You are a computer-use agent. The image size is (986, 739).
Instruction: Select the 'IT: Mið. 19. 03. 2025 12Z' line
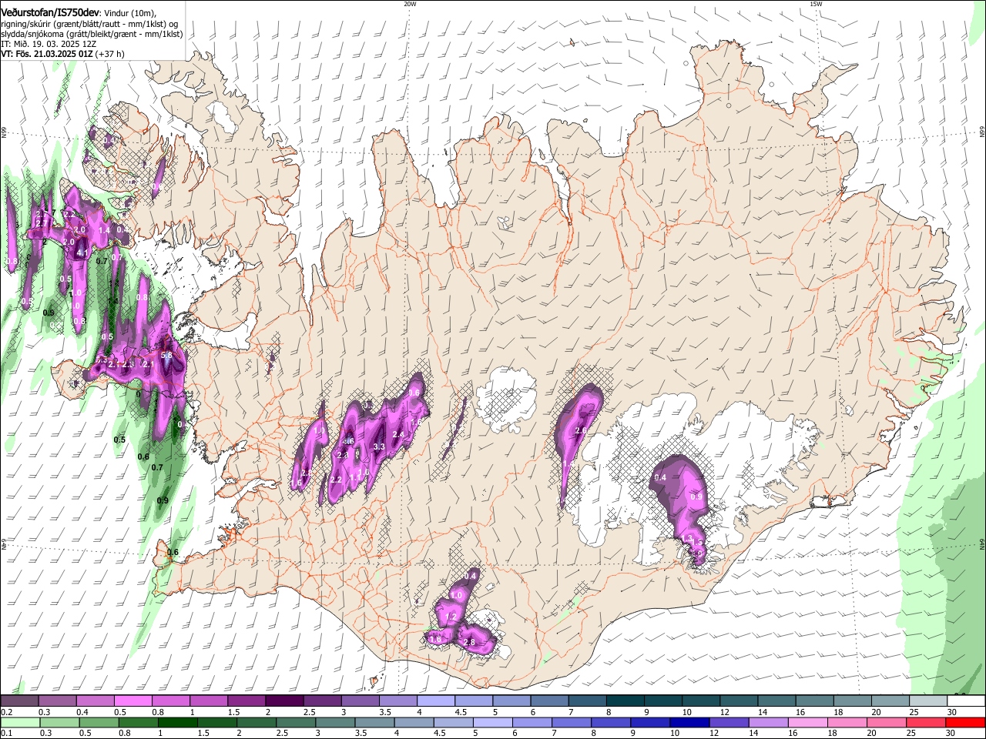click(x=48, y=44)
